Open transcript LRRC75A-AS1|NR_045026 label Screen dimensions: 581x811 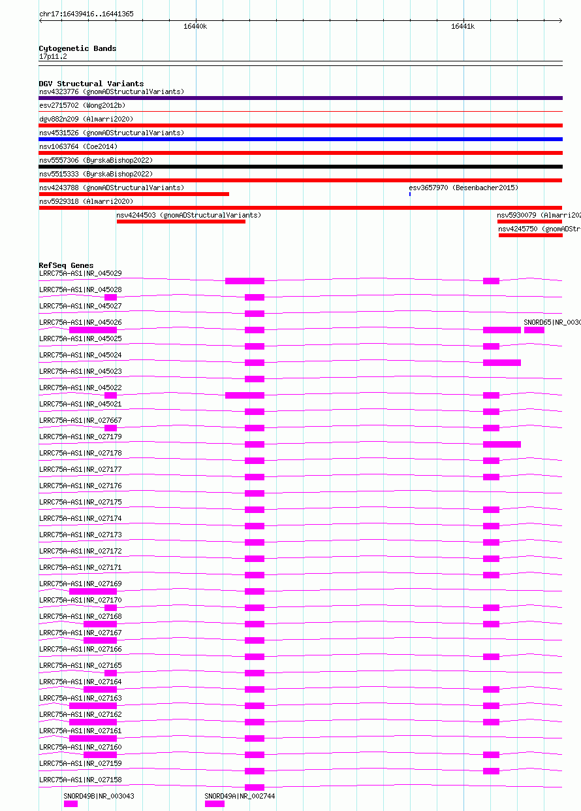[80, 322]
